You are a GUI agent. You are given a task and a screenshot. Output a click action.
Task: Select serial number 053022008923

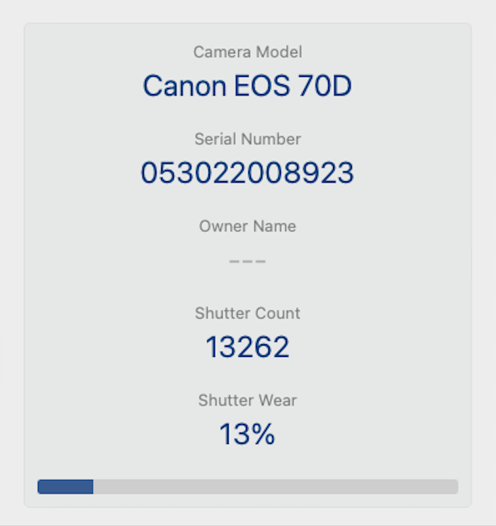pos(248,172)
